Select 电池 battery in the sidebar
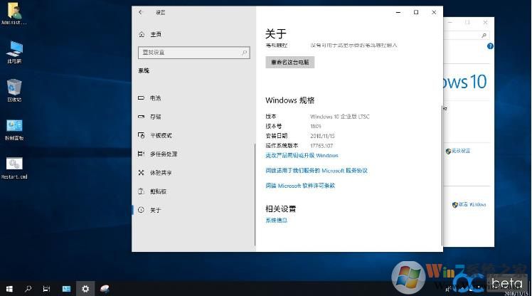The image size is (532, 296). point(154,98)
